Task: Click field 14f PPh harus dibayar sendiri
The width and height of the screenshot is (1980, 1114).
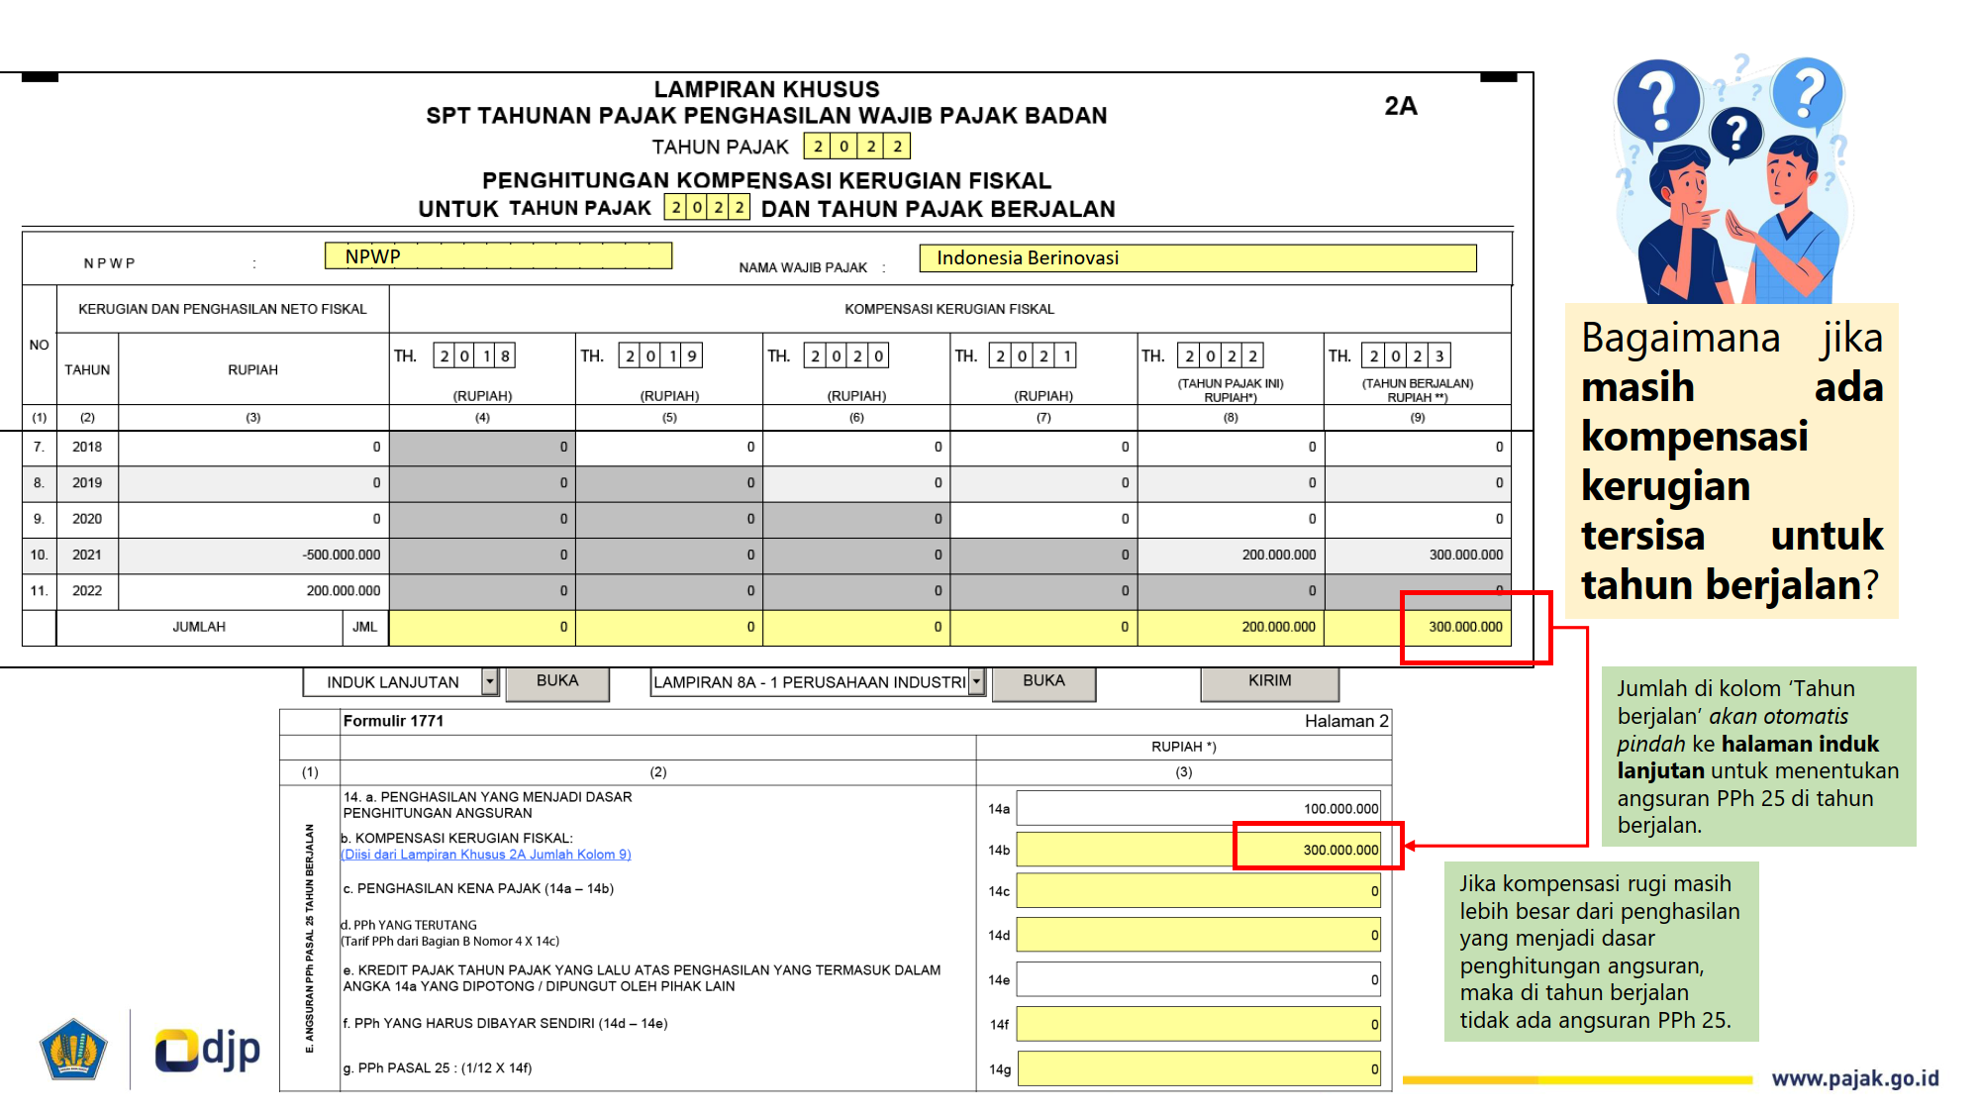Action: coord(1199,1024)
